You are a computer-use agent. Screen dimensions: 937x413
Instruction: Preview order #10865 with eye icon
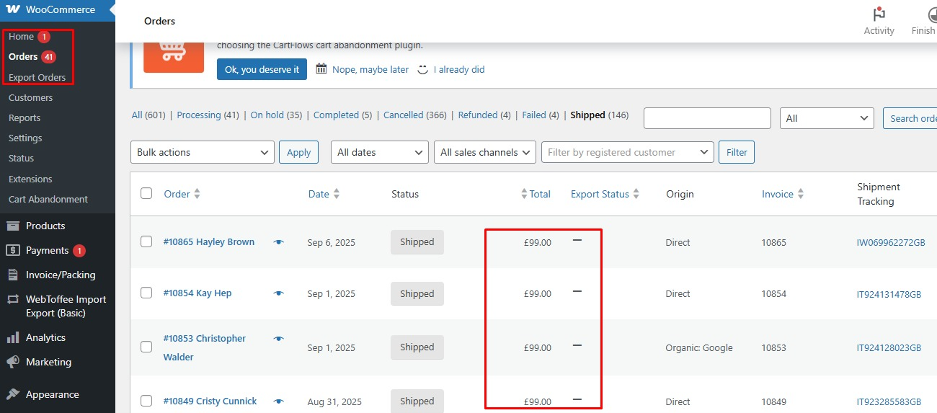279,242
